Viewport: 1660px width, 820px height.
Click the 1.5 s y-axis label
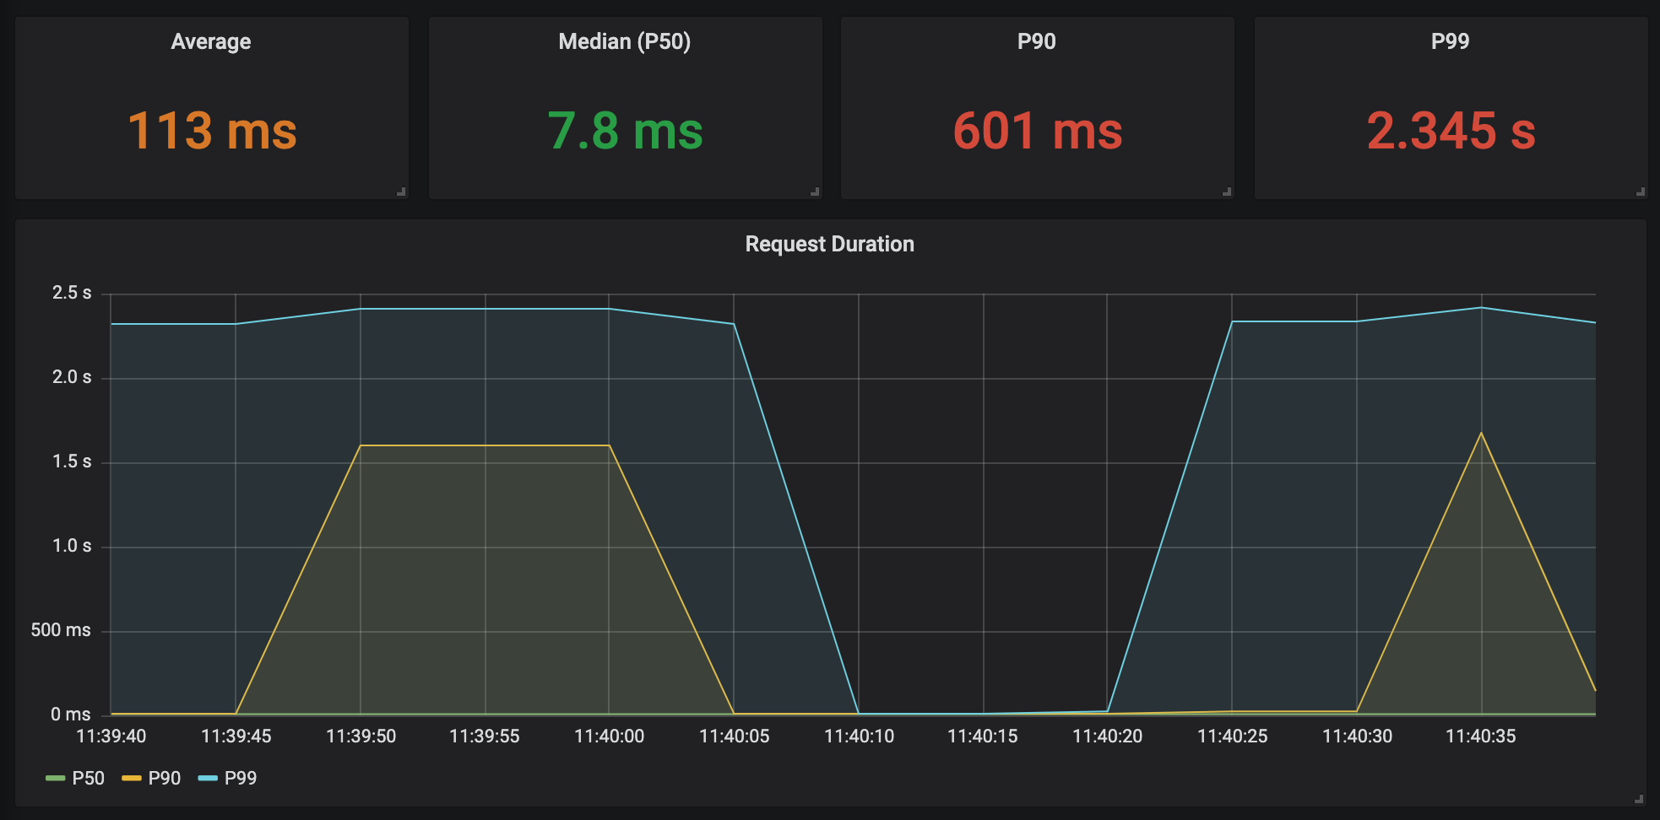pos(72,461)
